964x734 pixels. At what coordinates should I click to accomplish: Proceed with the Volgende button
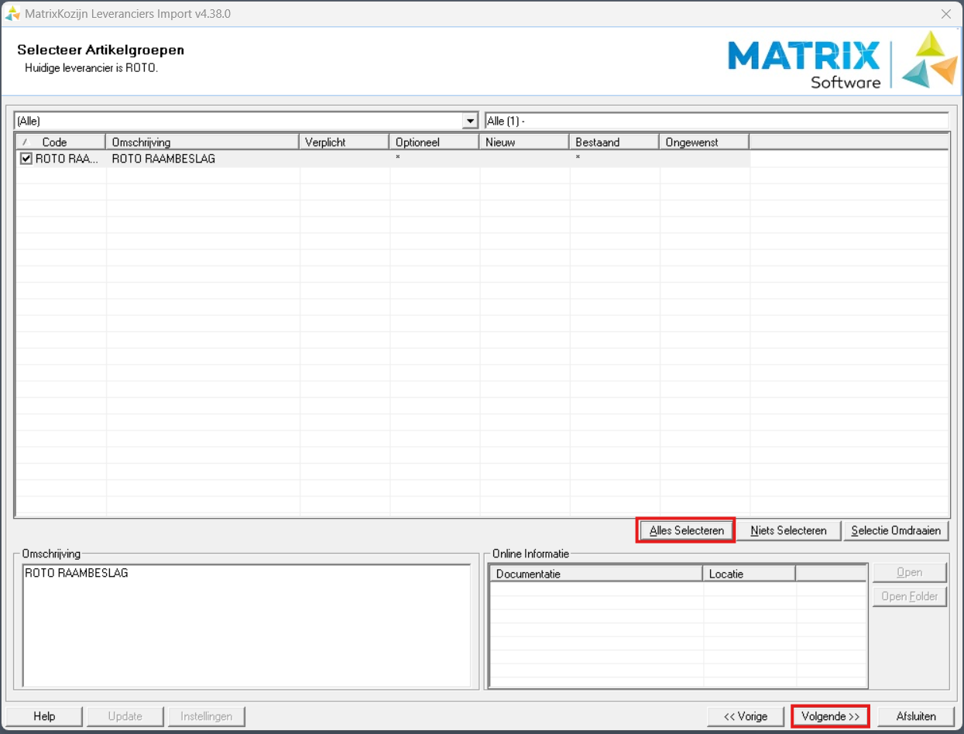click(x=830, y=716)
